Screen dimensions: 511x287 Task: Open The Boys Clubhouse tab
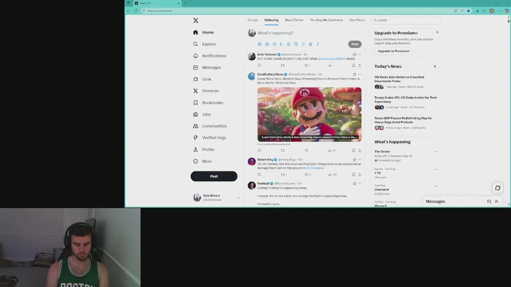click(327, 20)
